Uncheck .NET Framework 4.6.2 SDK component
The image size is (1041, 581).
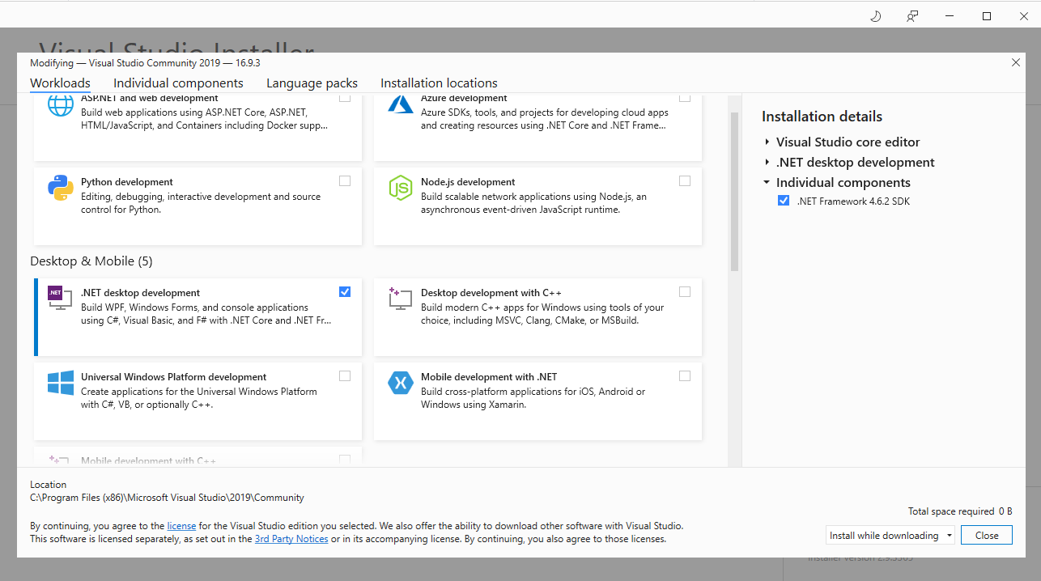click(x=783, y=201)
